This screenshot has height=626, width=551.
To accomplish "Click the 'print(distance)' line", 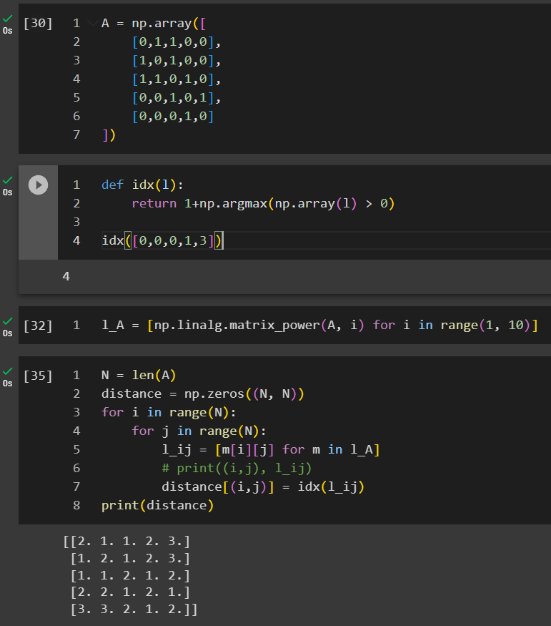I will 157,506.
